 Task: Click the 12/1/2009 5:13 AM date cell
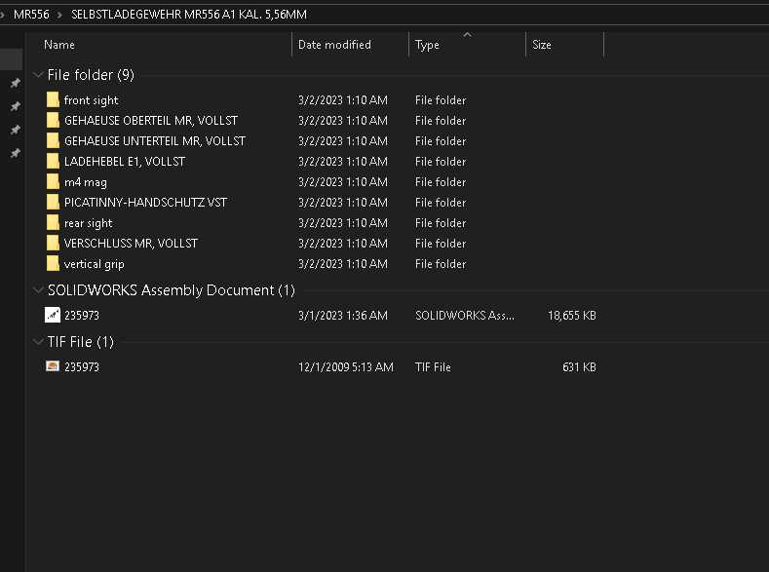point(346,366)
